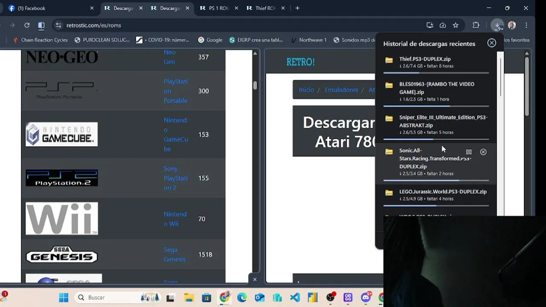Click progress bar of LEGO Jurassic World download

[436, 206]
